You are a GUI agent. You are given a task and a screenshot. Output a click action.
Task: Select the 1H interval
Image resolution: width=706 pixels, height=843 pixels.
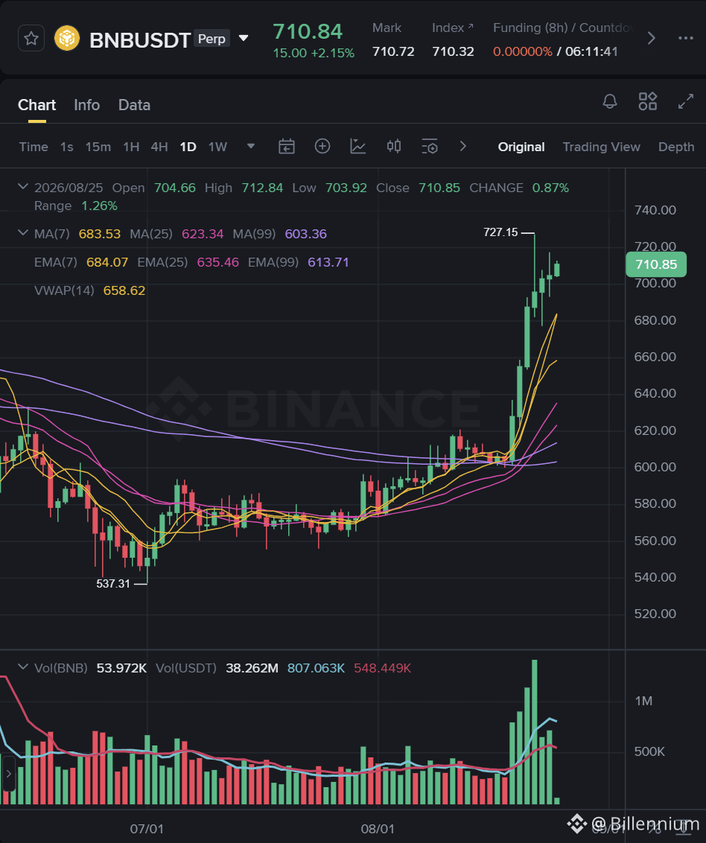click(131, 147)
